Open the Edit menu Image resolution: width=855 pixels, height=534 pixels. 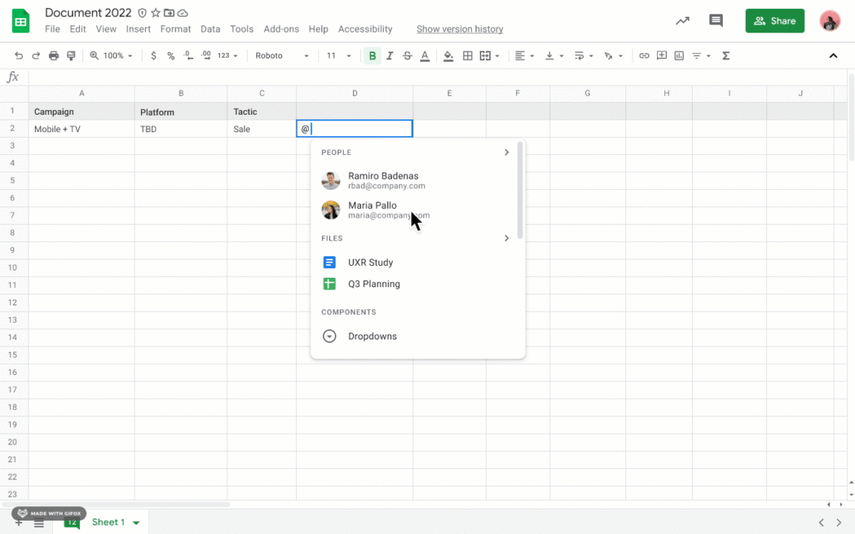pos(78,29)
